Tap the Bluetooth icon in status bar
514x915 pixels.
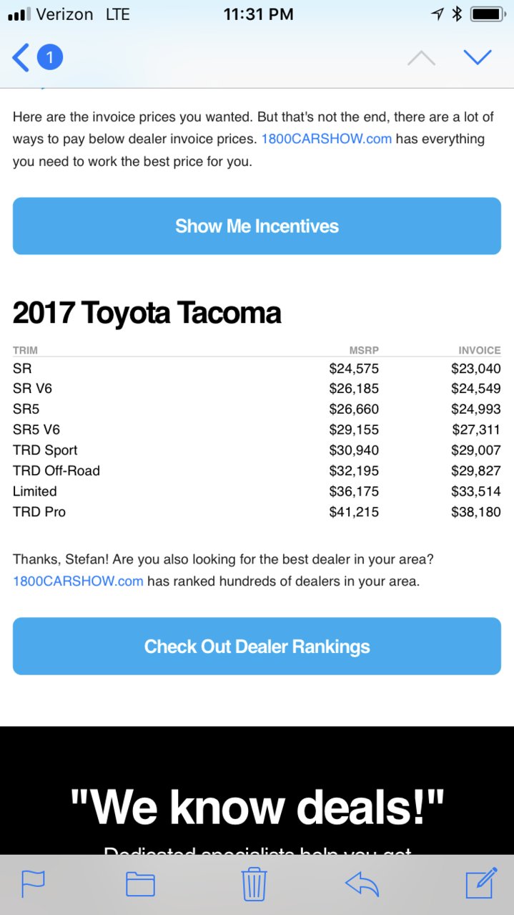458,14
